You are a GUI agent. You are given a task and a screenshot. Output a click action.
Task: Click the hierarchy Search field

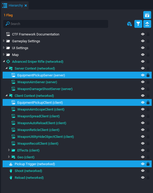pos(56,24)
